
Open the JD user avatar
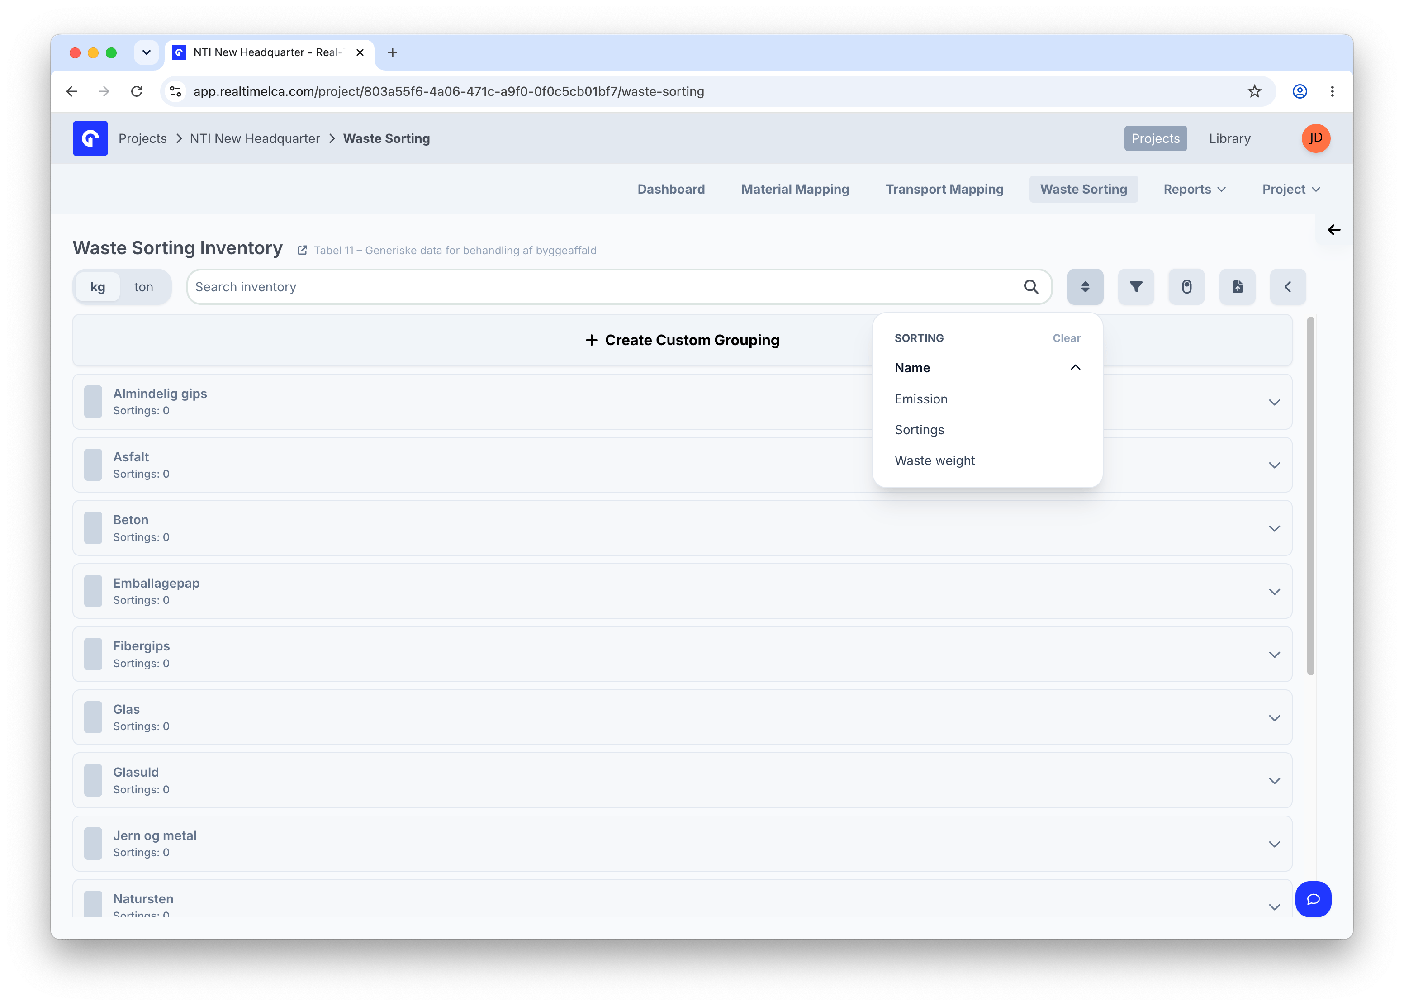pos(1315,138)
